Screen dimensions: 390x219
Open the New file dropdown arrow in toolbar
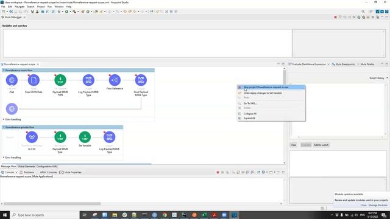click(7, 12)
